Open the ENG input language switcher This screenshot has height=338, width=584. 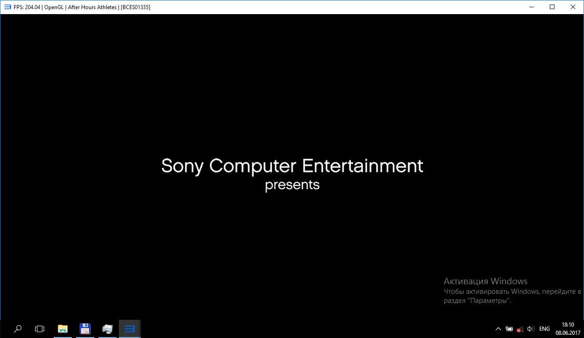(x=544, y=329)
